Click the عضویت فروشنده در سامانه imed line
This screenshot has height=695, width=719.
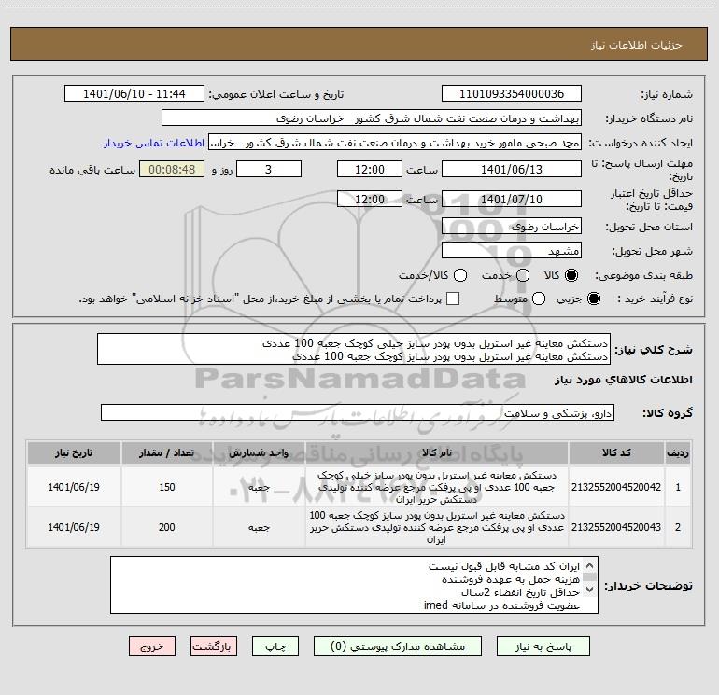501,605
